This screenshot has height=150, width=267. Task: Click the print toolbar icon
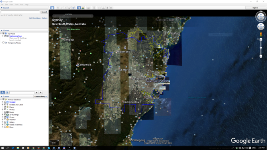[x=103, y=8]
